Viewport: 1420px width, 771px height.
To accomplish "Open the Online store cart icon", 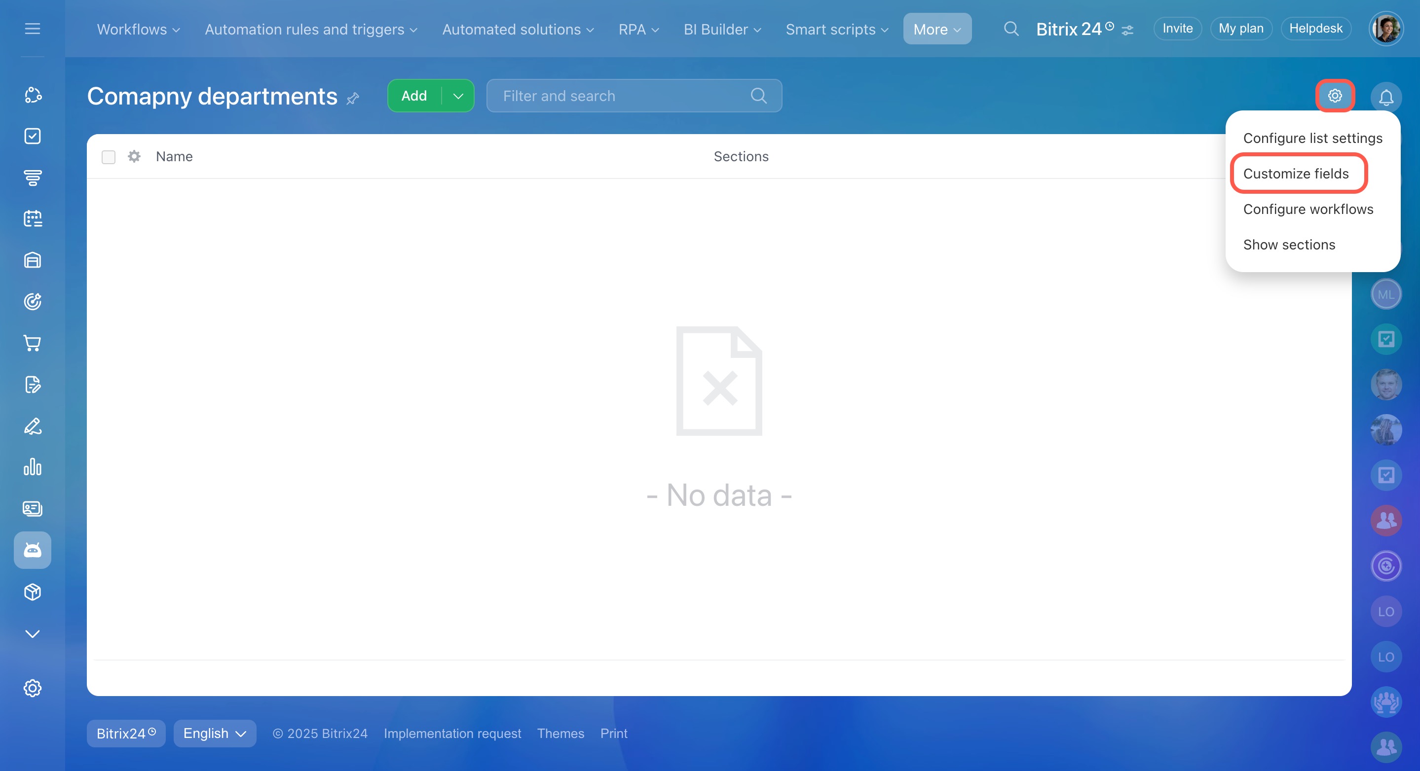I will click(33, 343).
